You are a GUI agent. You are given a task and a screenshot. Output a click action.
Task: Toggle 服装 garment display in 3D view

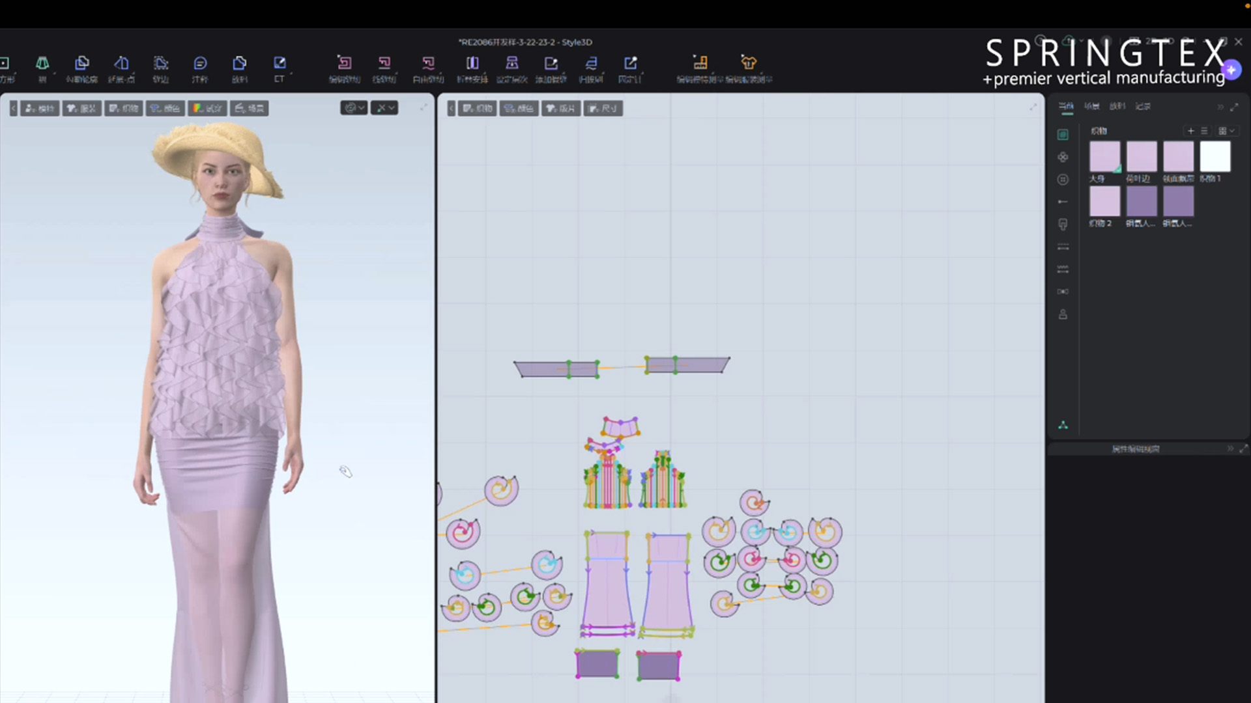point(81,108)
